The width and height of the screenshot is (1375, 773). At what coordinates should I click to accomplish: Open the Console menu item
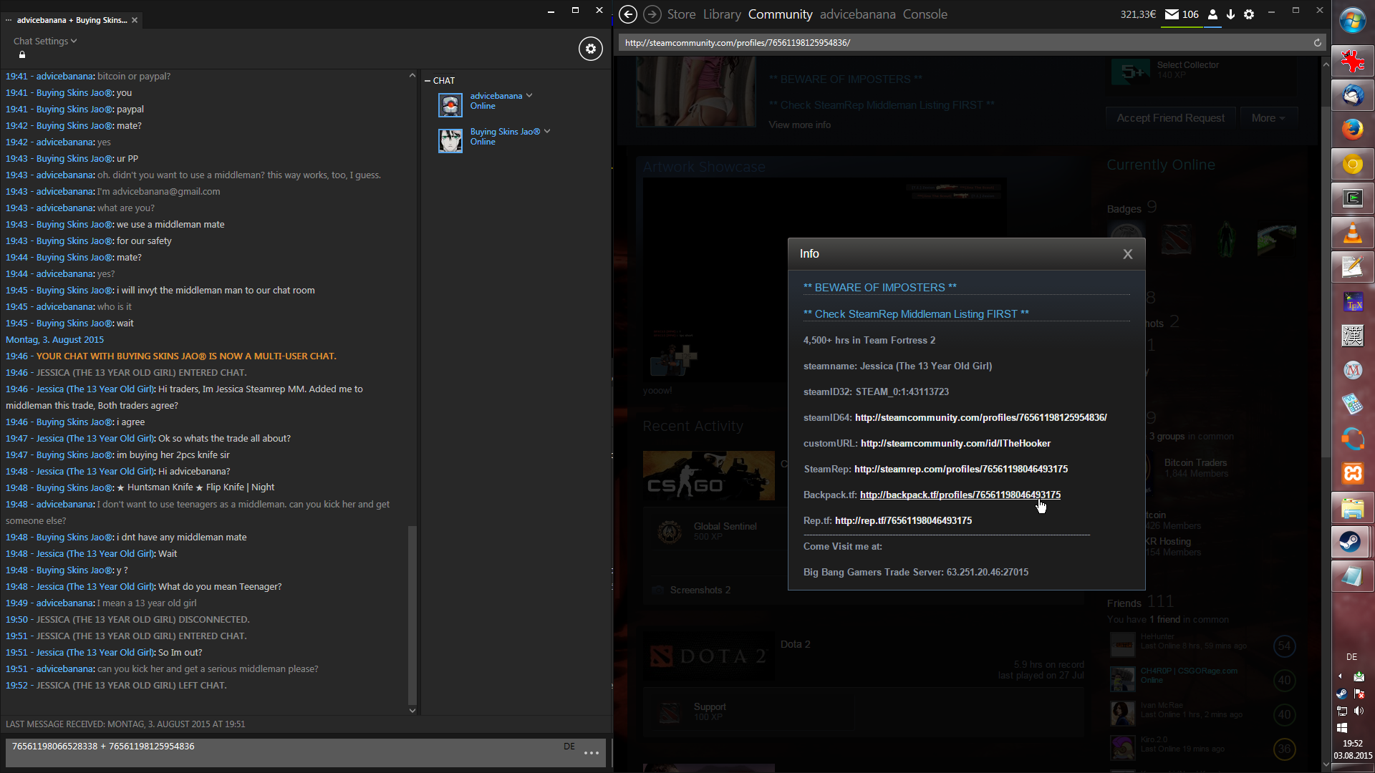tap(925, 14)
